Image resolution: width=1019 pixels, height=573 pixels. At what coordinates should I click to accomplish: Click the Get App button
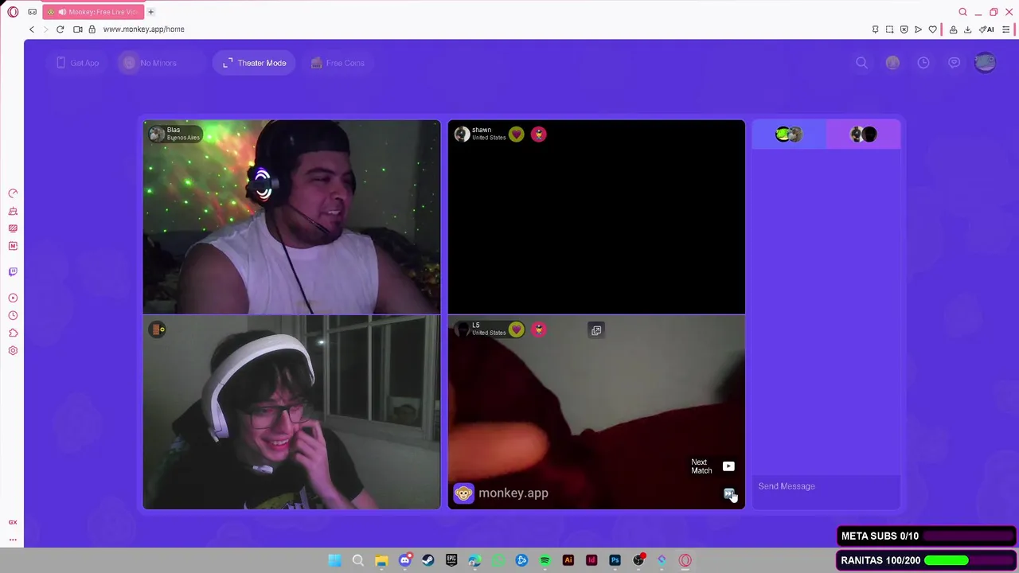point(78,63)
